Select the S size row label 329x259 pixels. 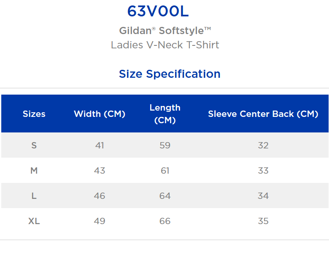coord(34,145)
